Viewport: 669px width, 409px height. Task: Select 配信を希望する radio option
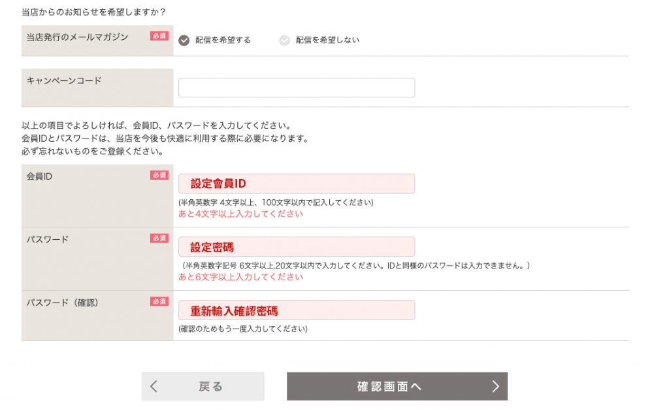(x=184, y=40)
